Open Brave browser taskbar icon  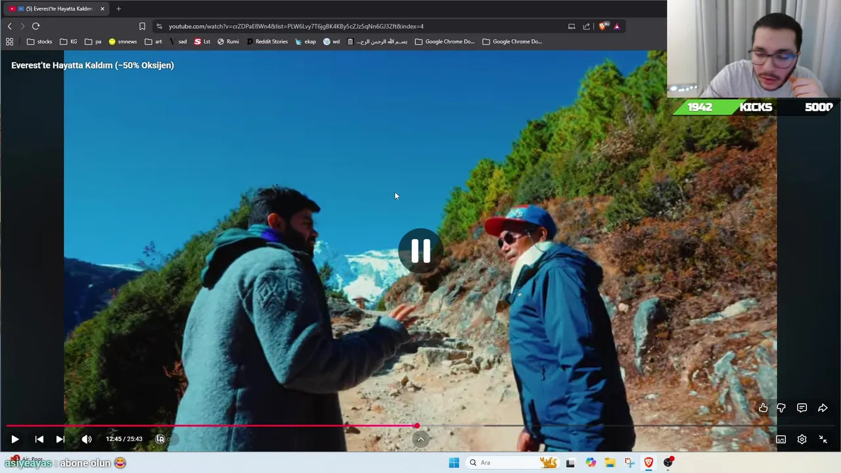coord(648,462)
